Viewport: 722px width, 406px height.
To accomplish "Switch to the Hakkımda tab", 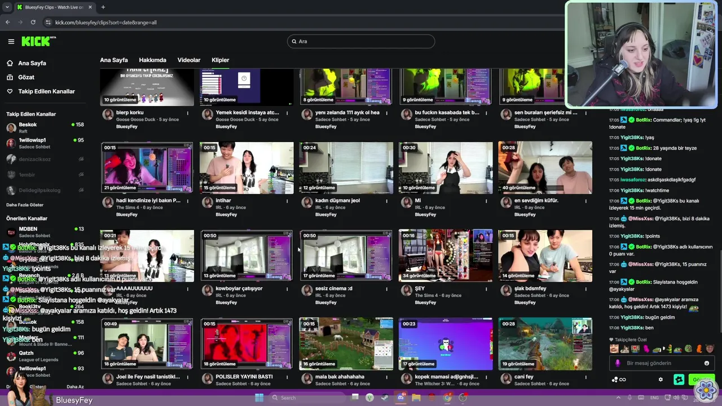I will (x=152, y=60).
